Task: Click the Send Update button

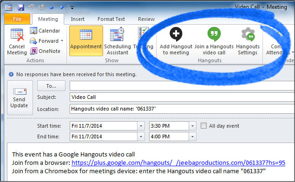Action: point(20,97)
